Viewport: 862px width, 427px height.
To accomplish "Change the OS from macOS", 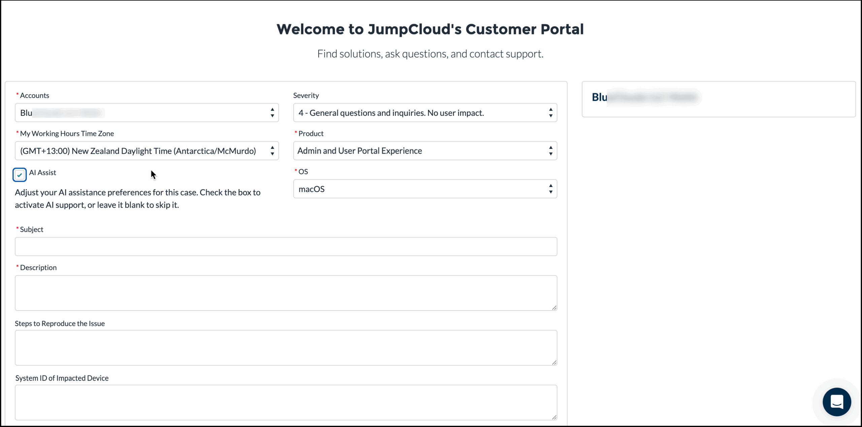I will [424, 189].
